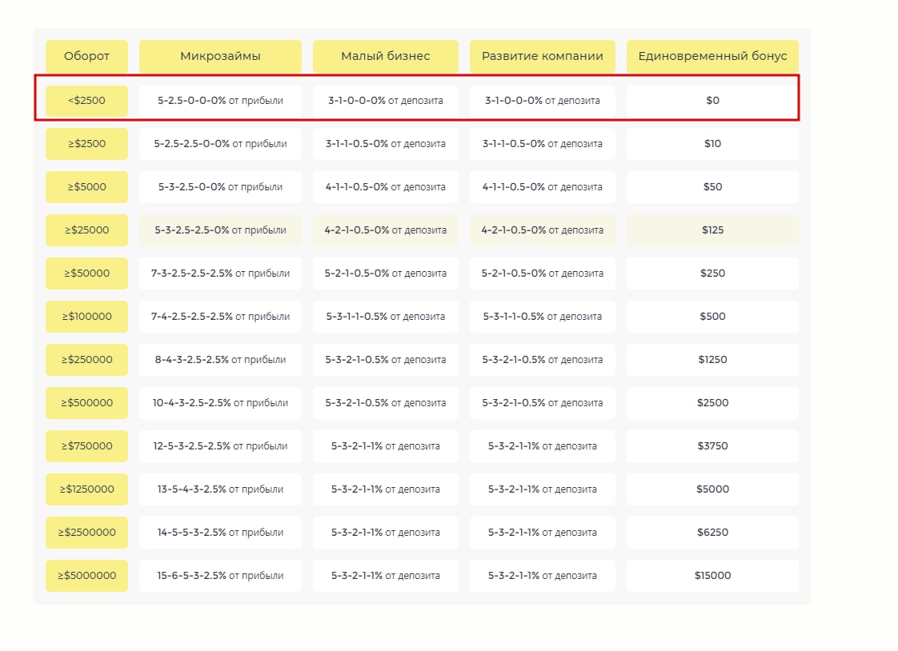Screen dimensions: 898x651
Task: Select the $0 bonus cell
Action: pos(712,101)
